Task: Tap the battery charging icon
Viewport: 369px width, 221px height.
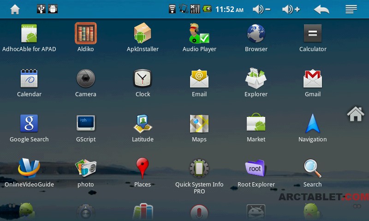Action: pyautogui.click(x=207, y=9)
